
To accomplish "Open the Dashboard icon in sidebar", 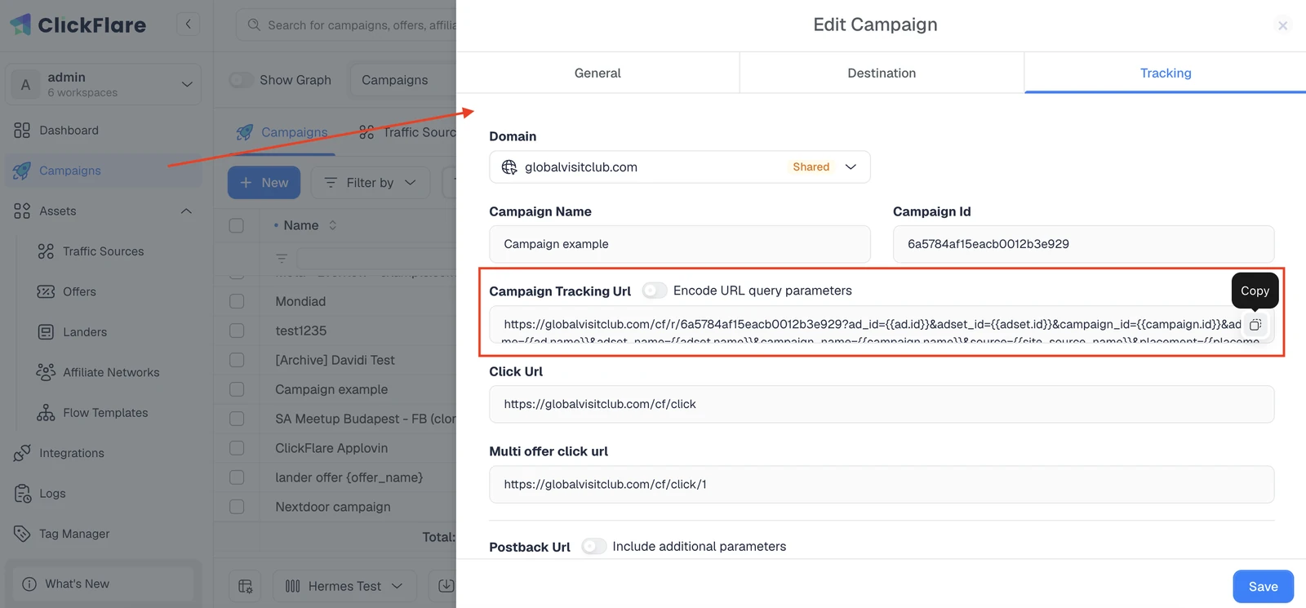I will click(x=22, y=131).
